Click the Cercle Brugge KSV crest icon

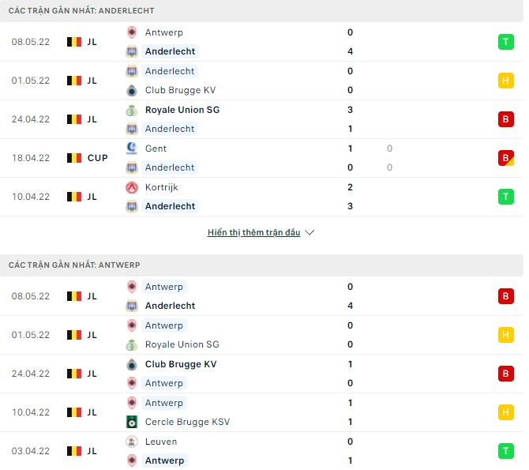tap(131, 422)
